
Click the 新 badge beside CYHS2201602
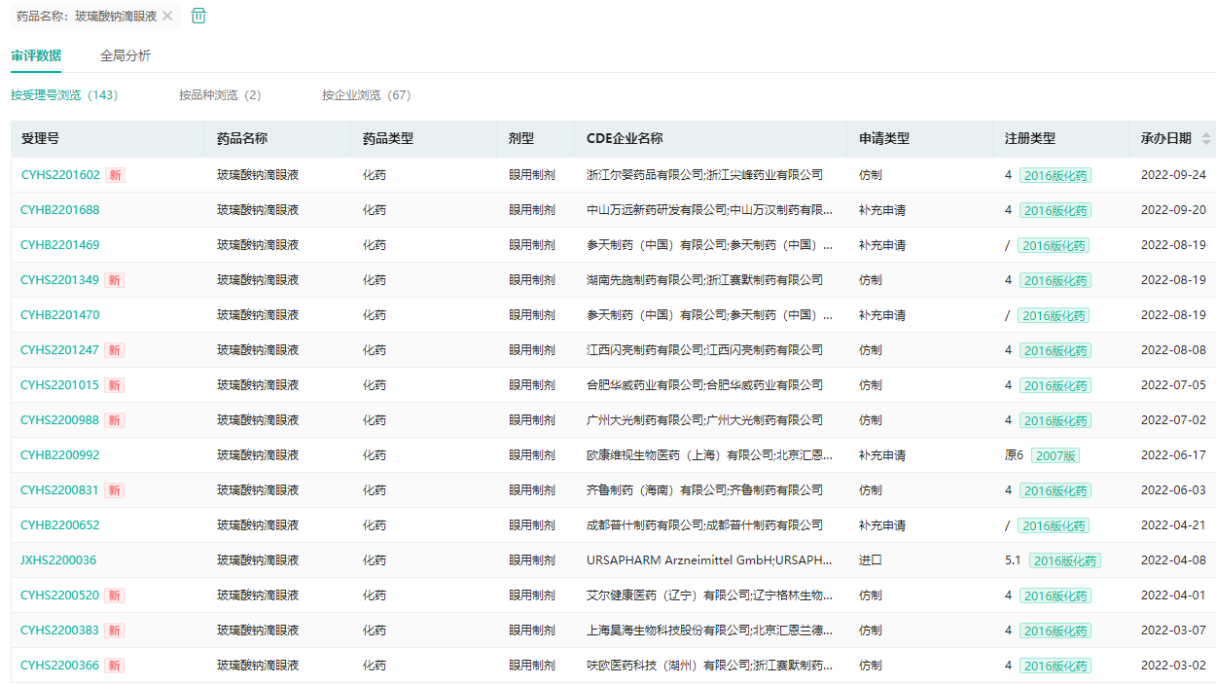pos(116,175)
